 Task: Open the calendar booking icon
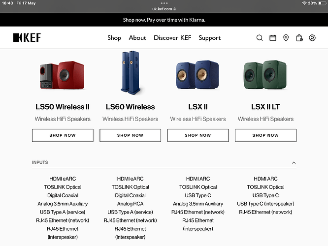point(272,38)
